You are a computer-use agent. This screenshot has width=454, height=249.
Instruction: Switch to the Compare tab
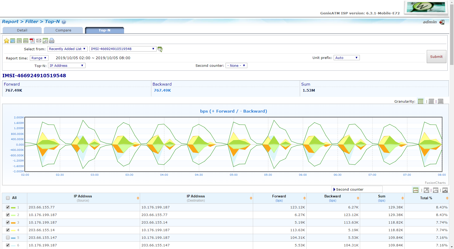pos(63,30)
